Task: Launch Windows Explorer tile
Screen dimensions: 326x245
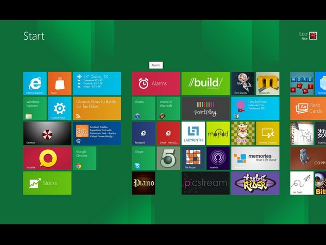Action: (35, 108)
